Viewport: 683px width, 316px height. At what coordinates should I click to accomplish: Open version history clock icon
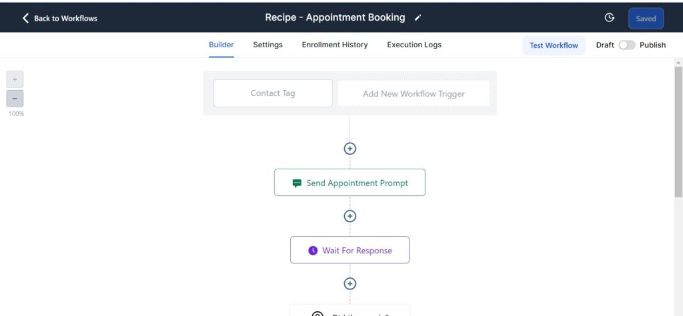pos(609,18)
